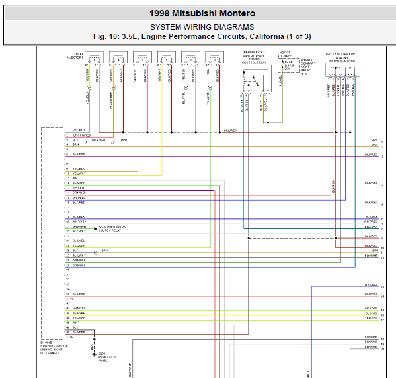Click the 1998 Mitsubishi Montero title
The width and height of the screenshot is (396, 378).
pyautogui.click(x=202, y=13)
